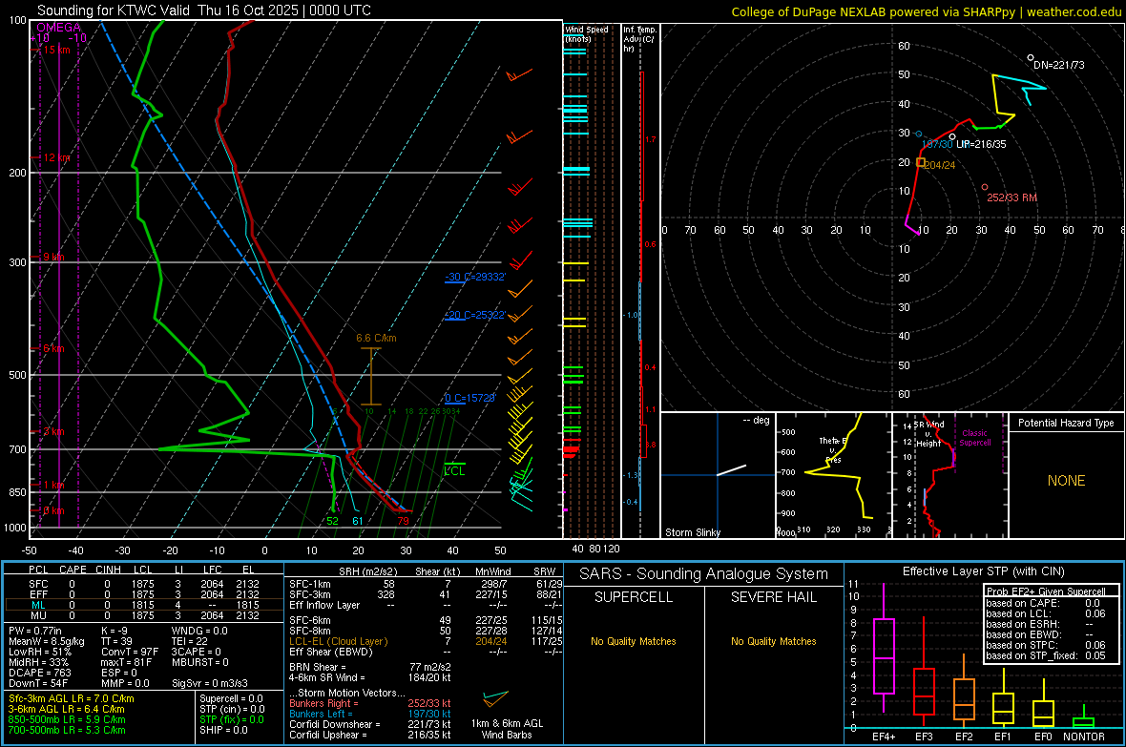
Task: Click the Eff Shear (EBWD) row
Action: (426, 653)
